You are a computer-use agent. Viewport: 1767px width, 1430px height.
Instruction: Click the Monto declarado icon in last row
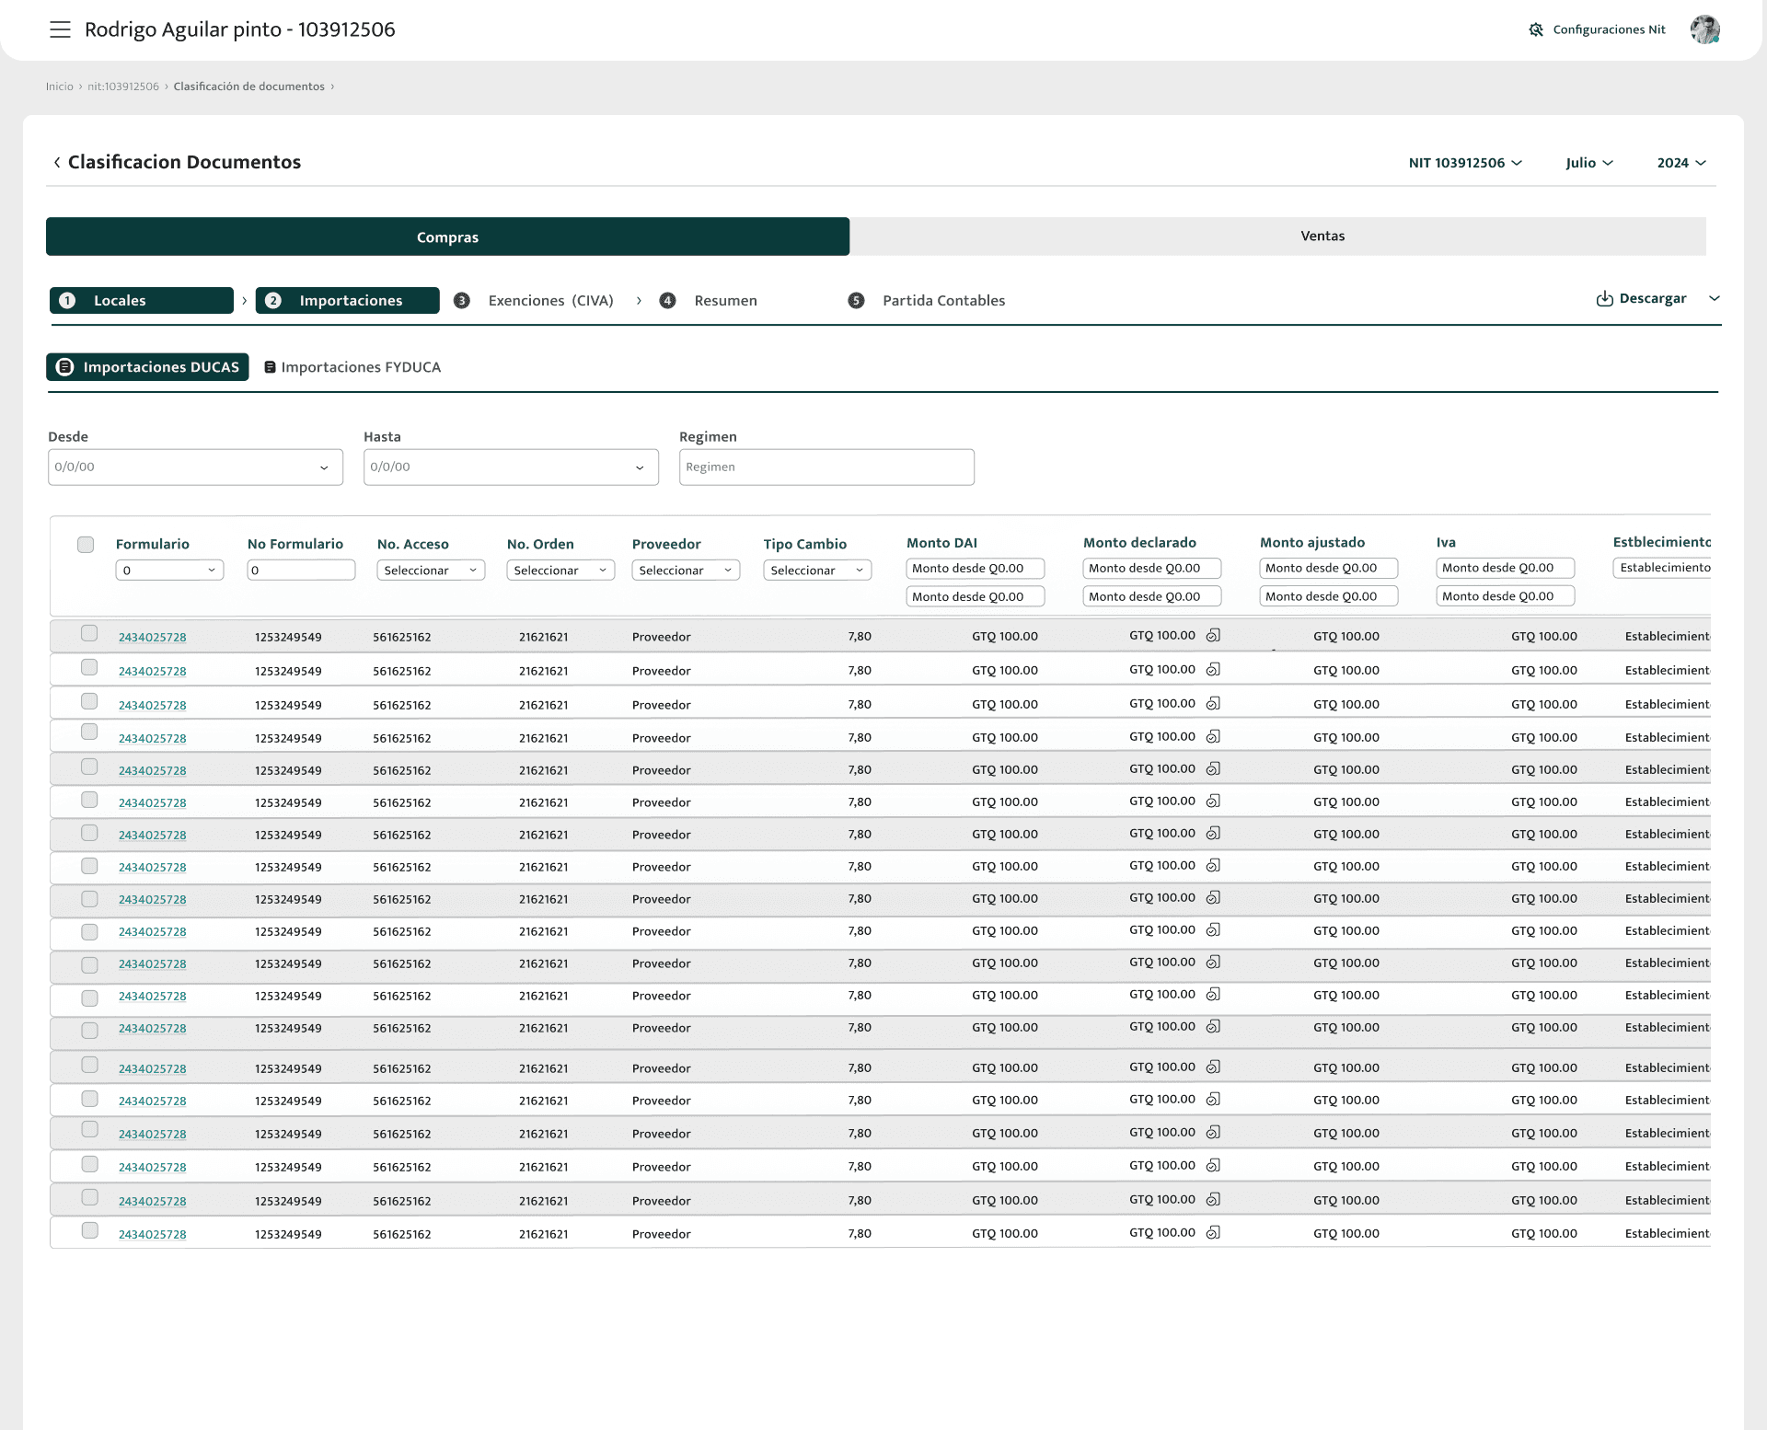pyautogui.click(x=1213, y=1233)
